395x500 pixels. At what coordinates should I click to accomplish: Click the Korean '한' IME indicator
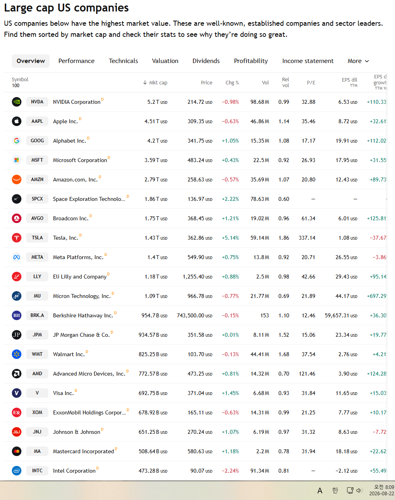[x=335, y=490]
